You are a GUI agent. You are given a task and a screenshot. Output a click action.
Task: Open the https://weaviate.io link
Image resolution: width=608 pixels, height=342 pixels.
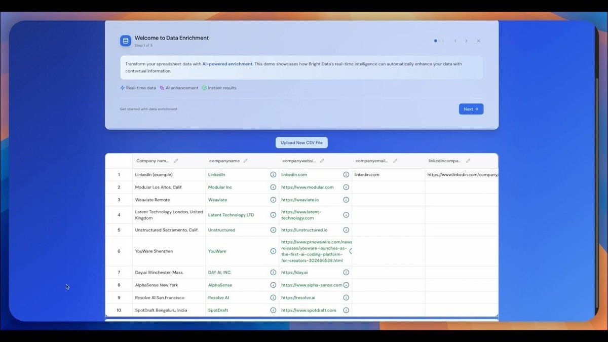pyautogui.click(x=300, y=200)
